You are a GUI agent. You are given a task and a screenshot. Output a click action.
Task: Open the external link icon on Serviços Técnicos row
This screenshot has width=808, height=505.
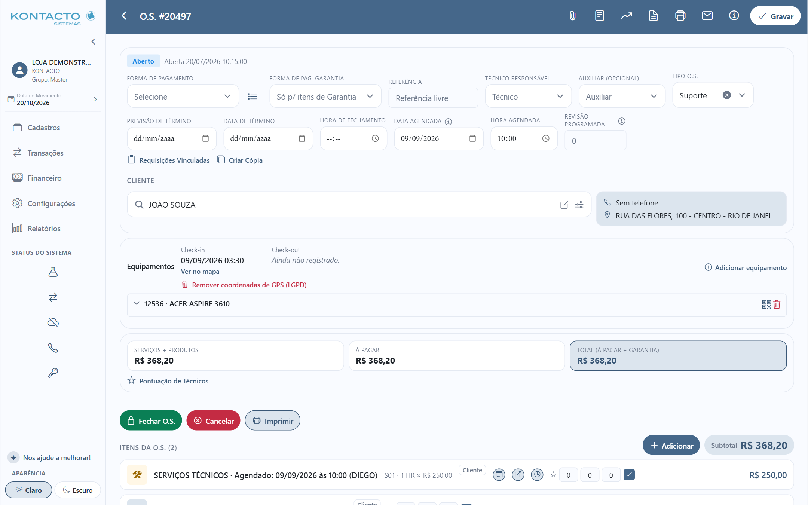[518, 475]
